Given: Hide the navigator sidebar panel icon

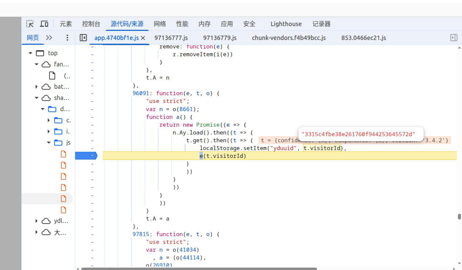Looking at the screenshot, I should 83,38.
